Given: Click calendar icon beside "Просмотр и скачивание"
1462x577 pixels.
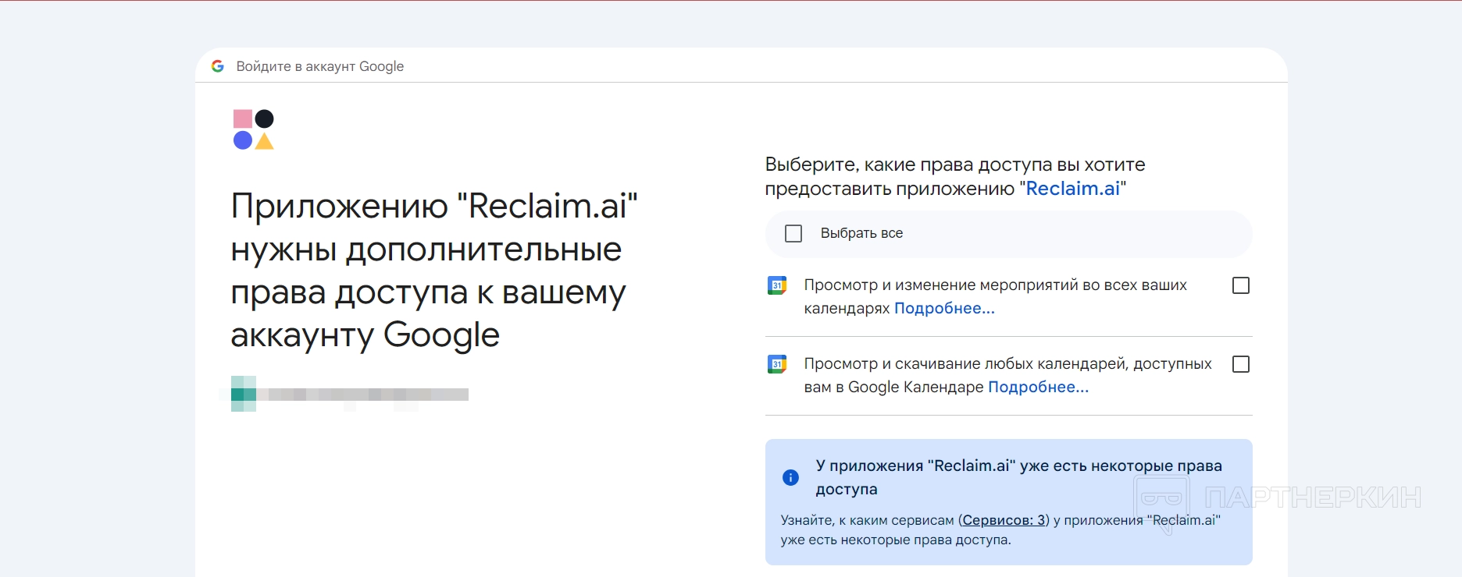Looking at the screenshot, I should (777, 364).
